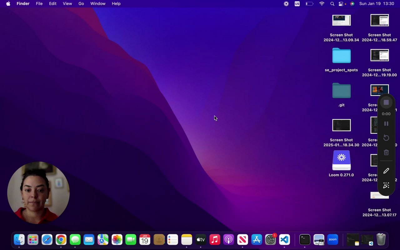Activate Siri from the menu bar
Viewport: 400px width, 250px height.
[x=352, y=4]
